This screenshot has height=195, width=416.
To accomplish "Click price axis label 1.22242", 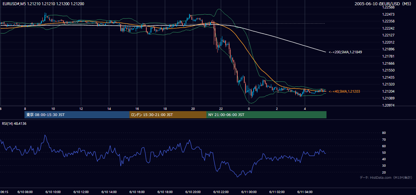I will [389, 28].
